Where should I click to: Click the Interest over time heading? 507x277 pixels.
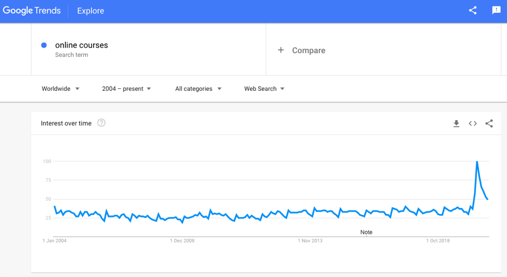tap(66, 123)
